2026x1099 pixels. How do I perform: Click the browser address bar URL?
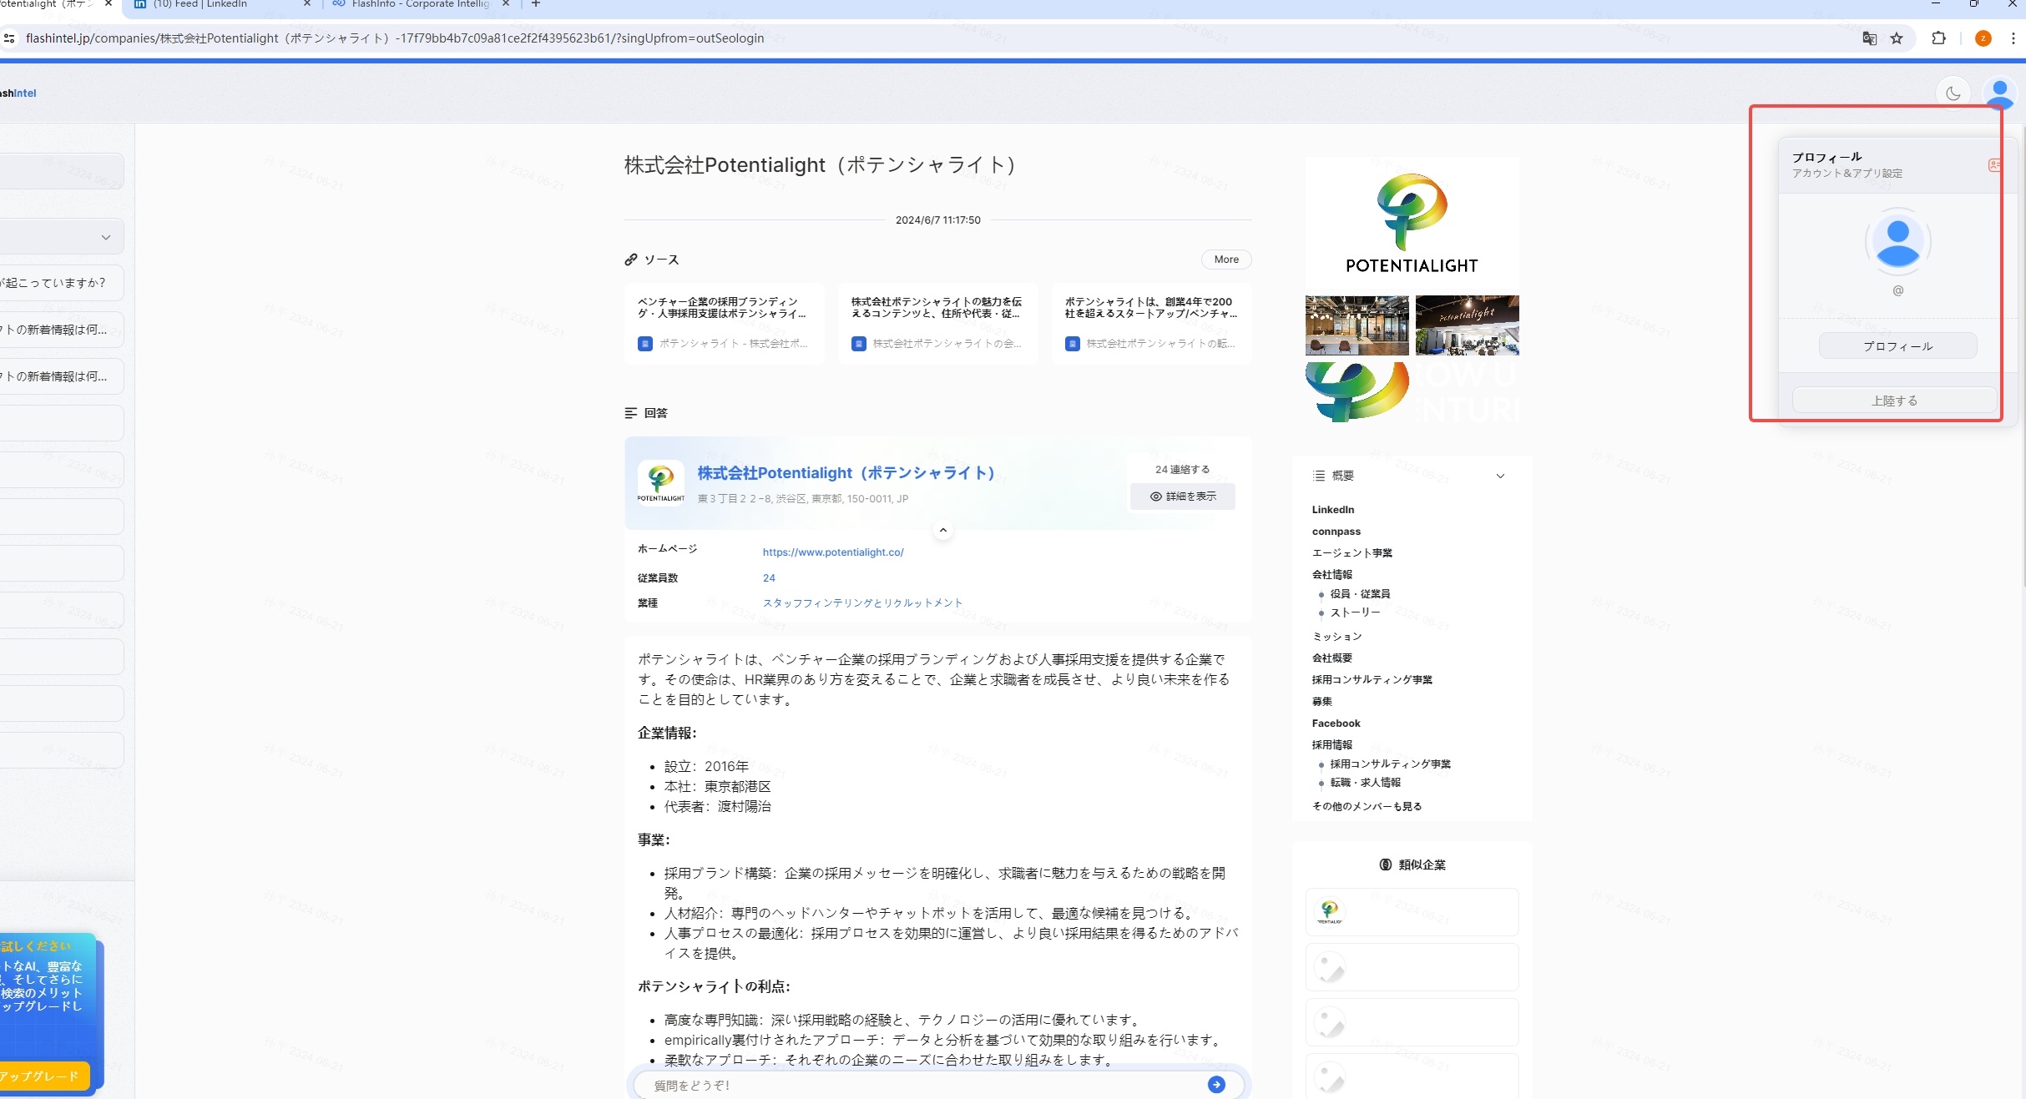click(x=395, y=38)
